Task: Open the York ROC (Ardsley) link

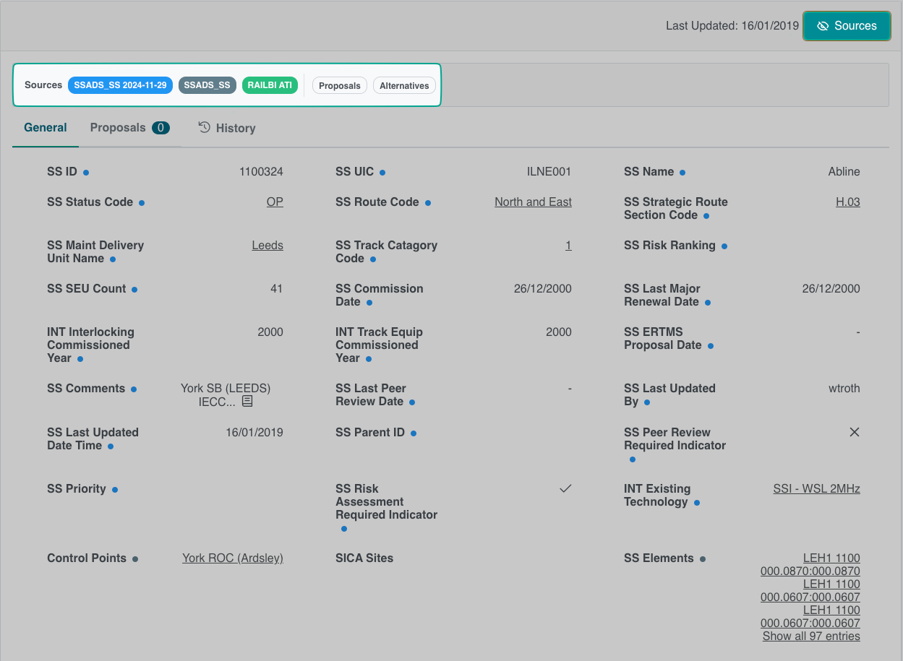Action: (x=232, y=558)
